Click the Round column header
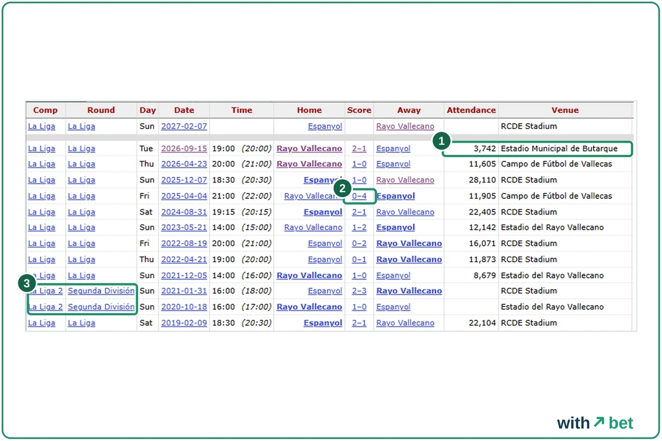Image resolution: width=662 pixels, height=441 pixels. [x=101, y=110]
